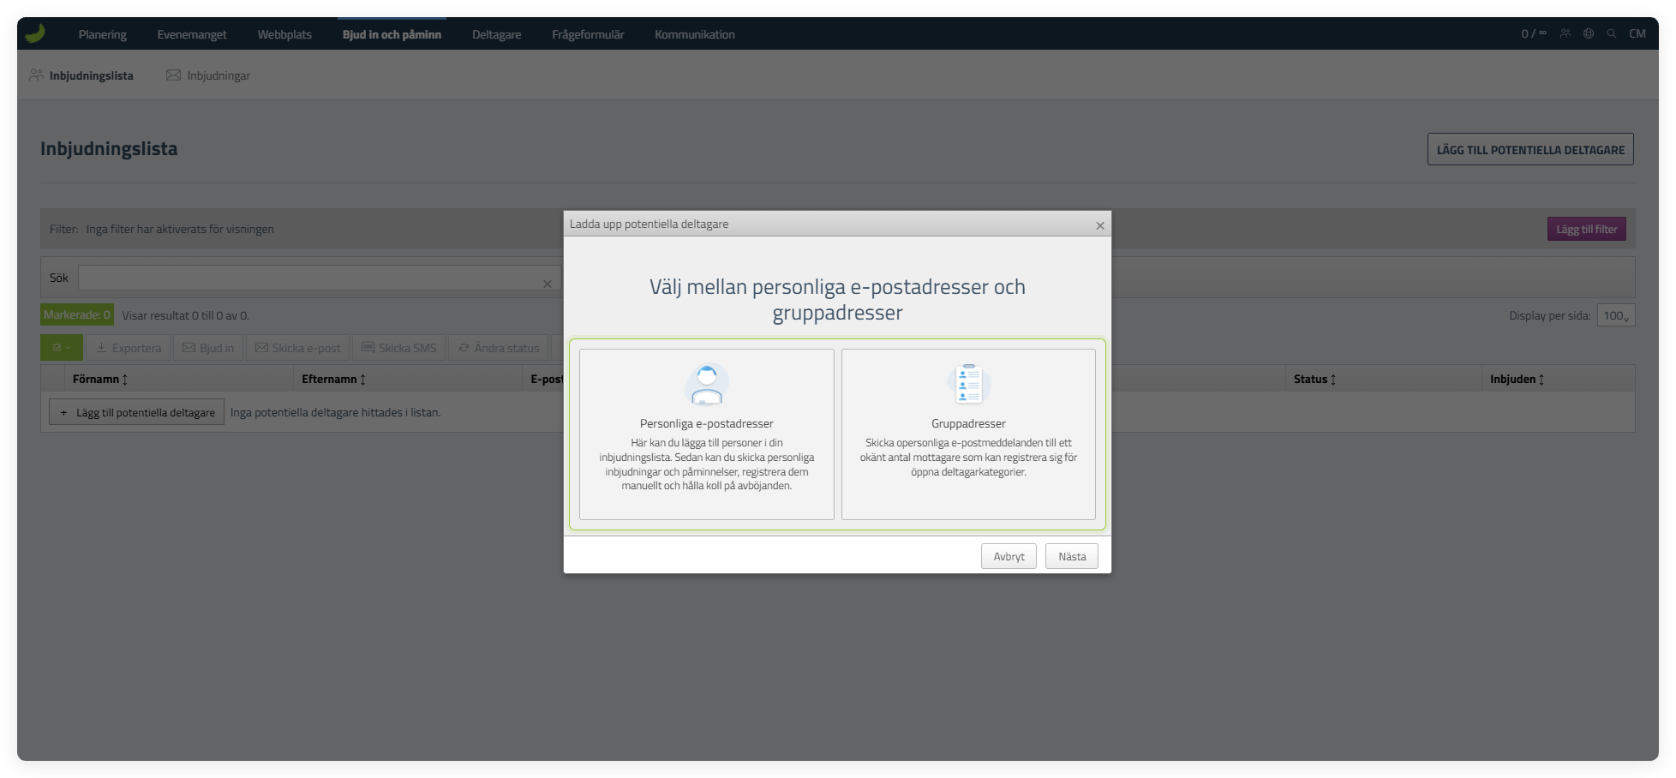
Task: Open the Display per sida 100 dropdown
Action: coord(1616,315)
